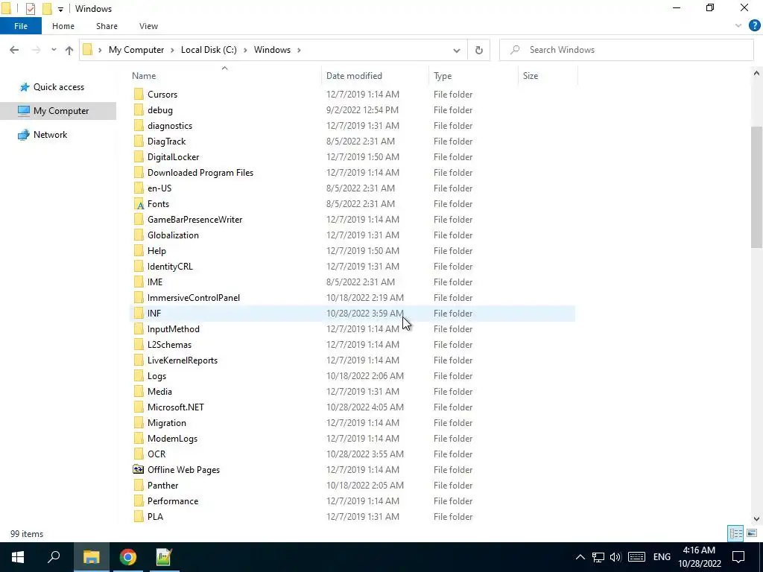Open taskbar search
Viewport: 763px width, 572px height.
(x=54, y=557)
